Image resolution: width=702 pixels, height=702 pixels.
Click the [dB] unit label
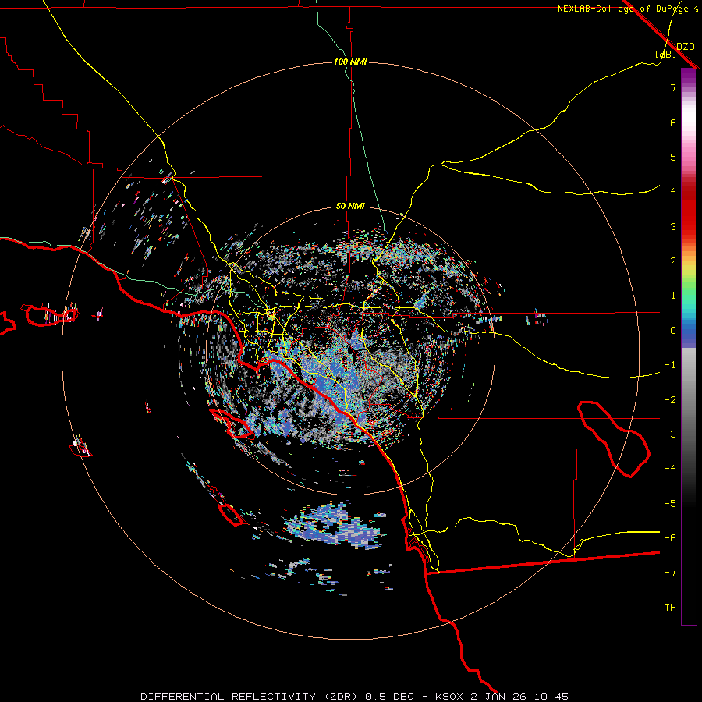click(x=665, y=54)
